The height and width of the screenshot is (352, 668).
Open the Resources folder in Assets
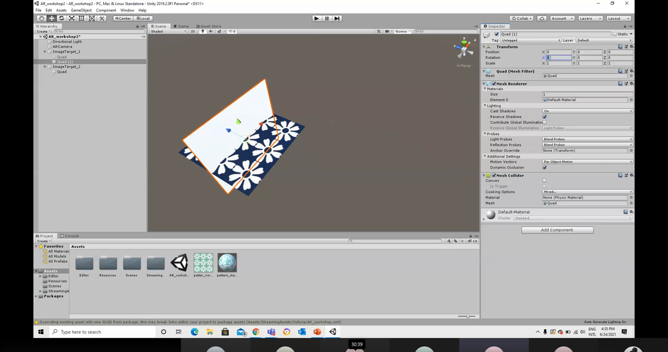pos(108,265)
